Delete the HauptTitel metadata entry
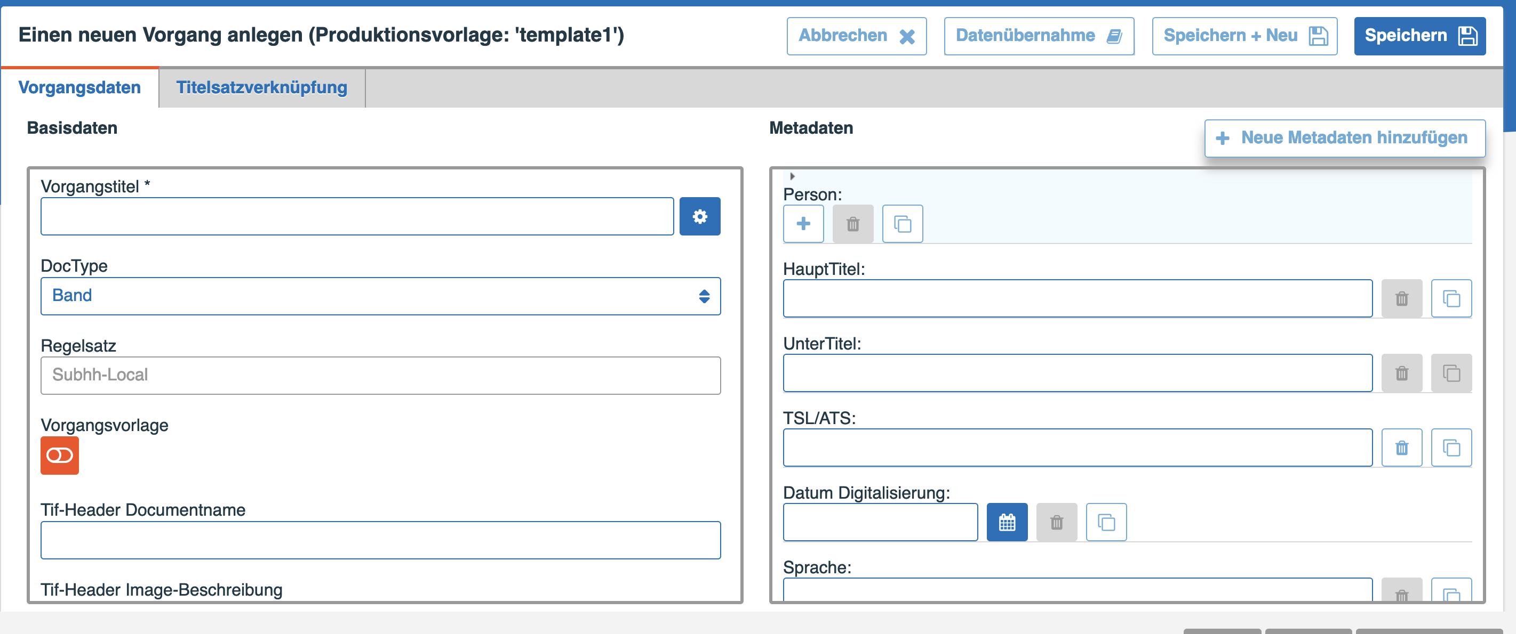 (1401, 298)
